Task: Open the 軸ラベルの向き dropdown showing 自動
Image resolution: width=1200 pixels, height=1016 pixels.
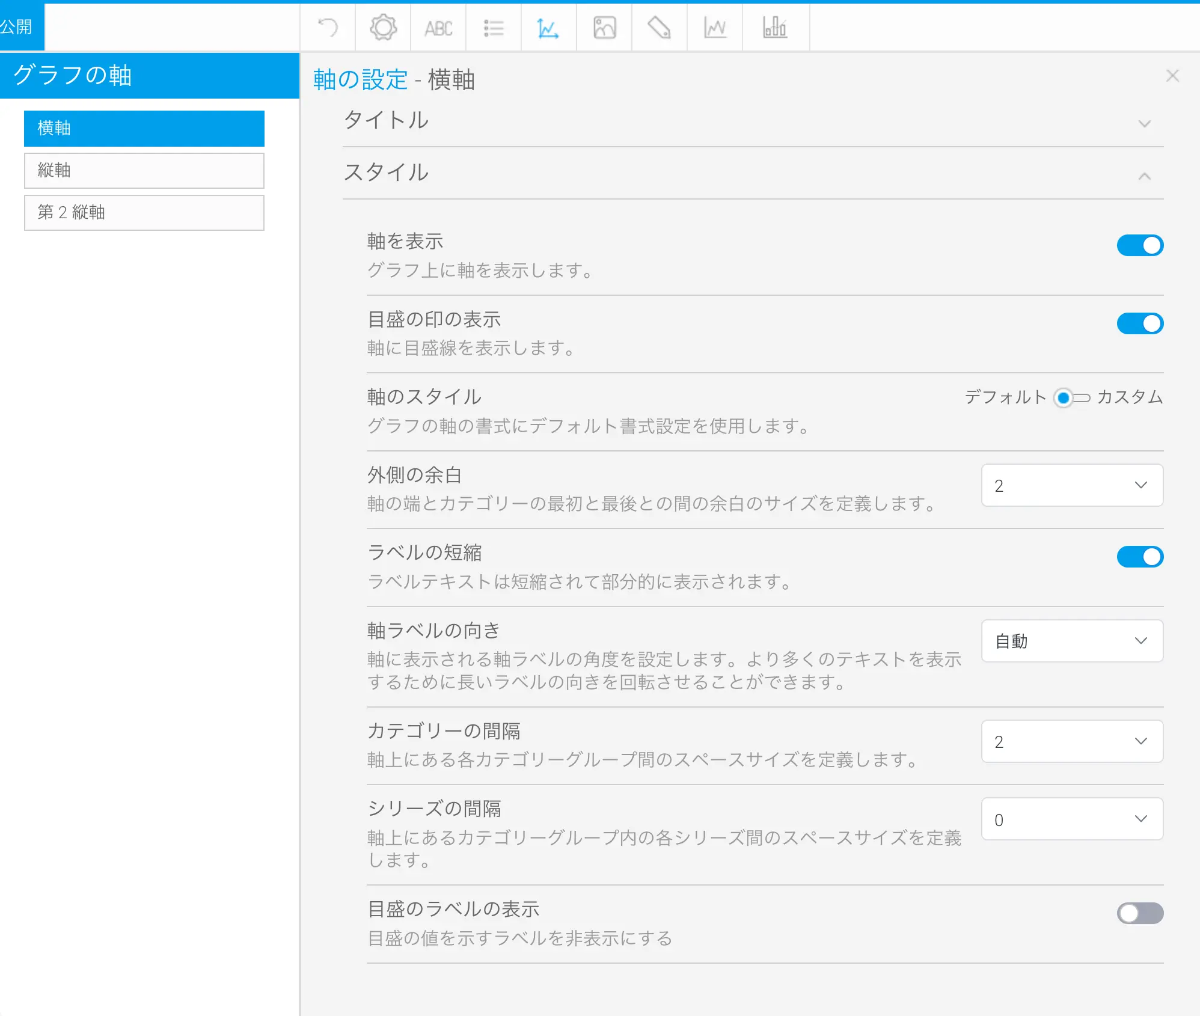Action: [x=1072, y=641]
